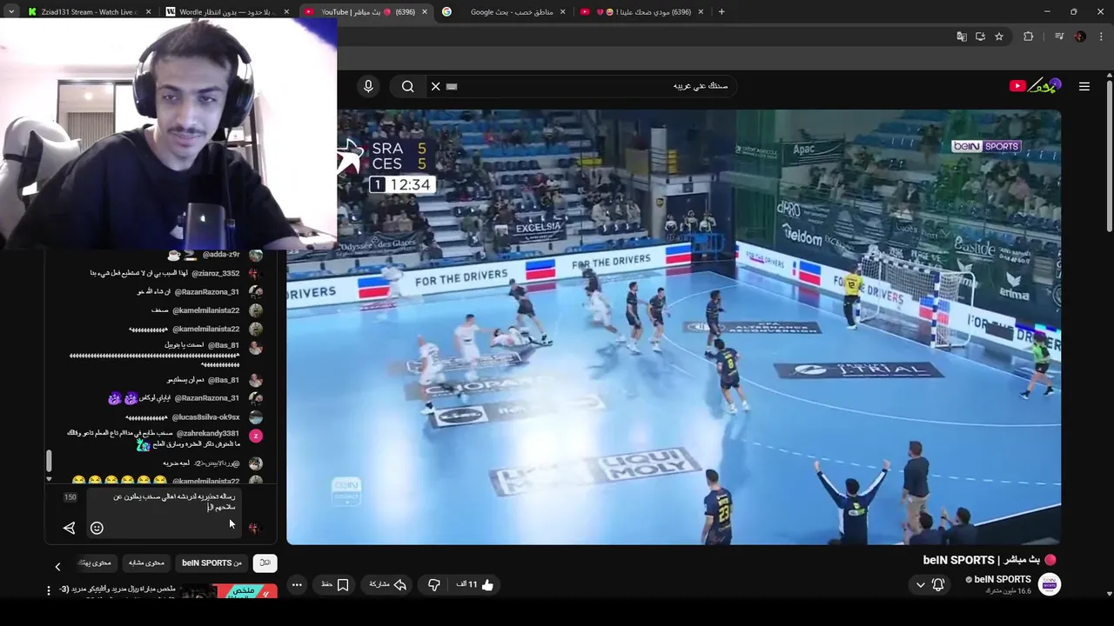Expand notification options chevron near bell
This screenshot has height=626, width=1114.
pos(920,585)
